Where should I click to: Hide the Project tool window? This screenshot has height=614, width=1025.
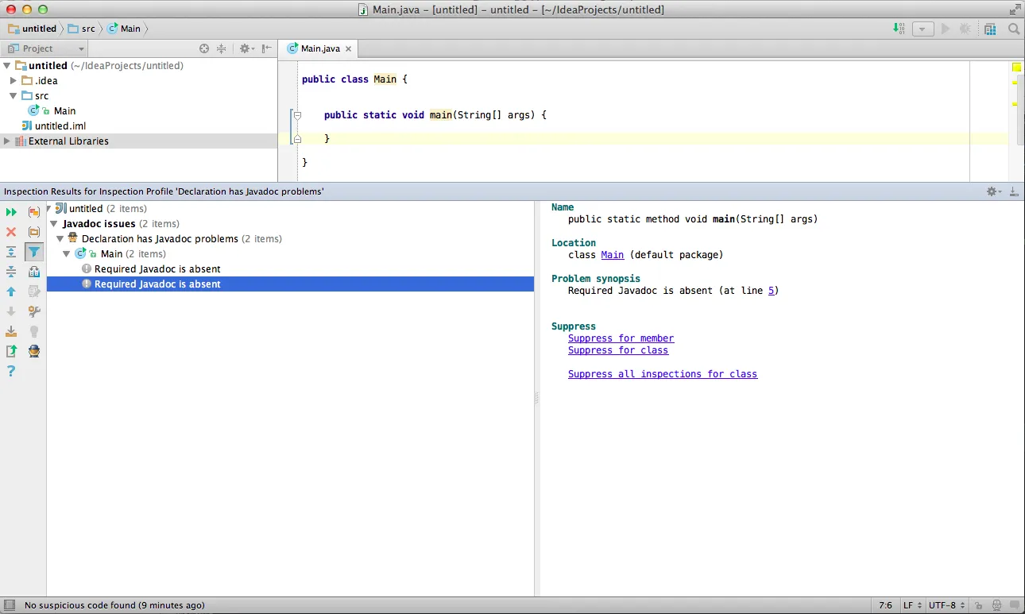coord(267,48)
